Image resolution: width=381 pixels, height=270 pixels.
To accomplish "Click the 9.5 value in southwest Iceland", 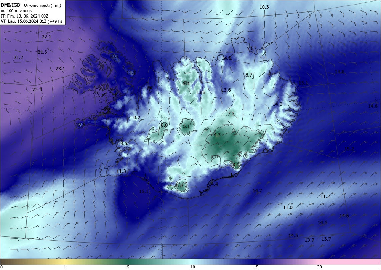I will 124,144.
